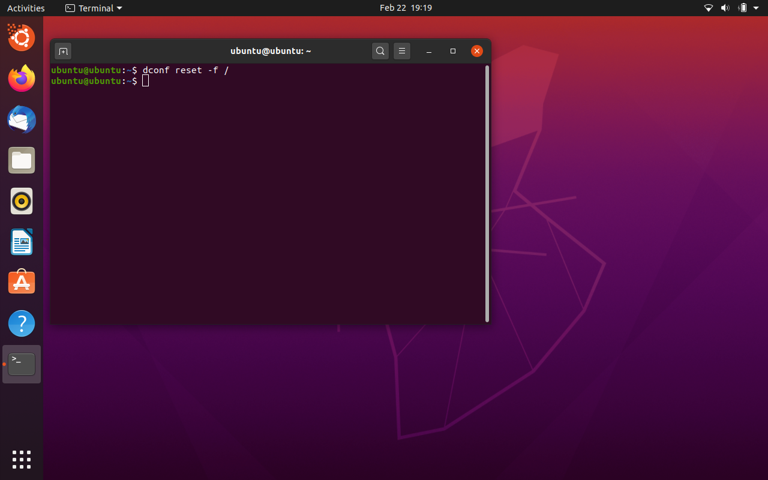Image resolution: width=768 pixels, height=480 pixels.
Task: Expand the Terminal app menu
Action: point(94,8)
